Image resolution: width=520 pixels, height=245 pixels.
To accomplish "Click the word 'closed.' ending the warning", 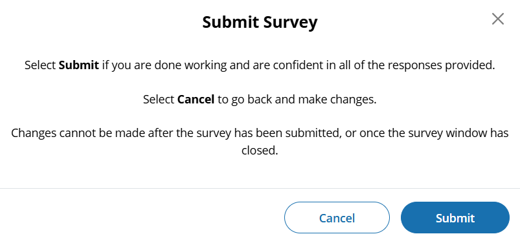I will click(x=260, y=151).
